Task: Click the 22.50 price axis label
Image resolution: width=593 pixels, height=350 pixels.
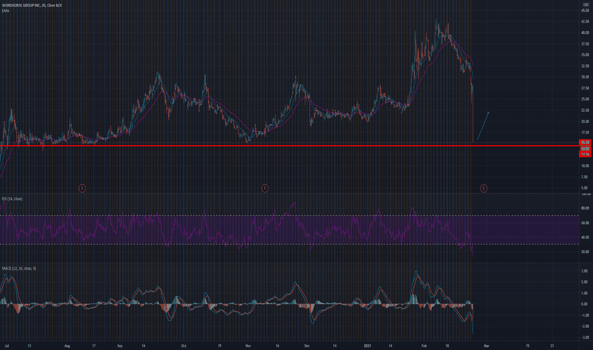Action: (x=585, y=111)
